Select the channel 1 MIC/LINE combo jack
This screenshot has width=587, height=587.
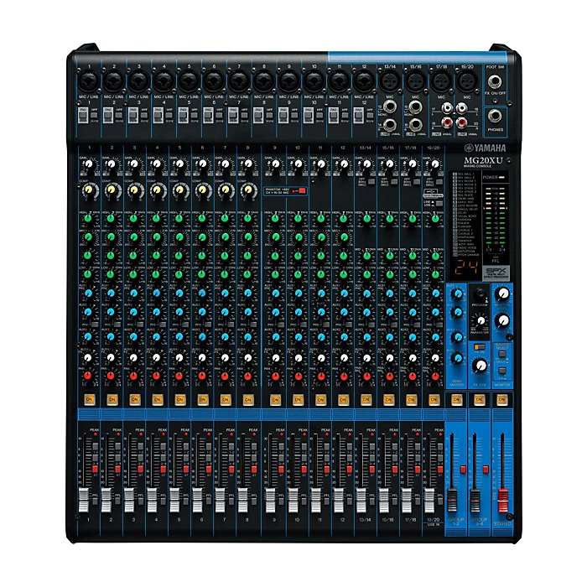coord(89,81)
